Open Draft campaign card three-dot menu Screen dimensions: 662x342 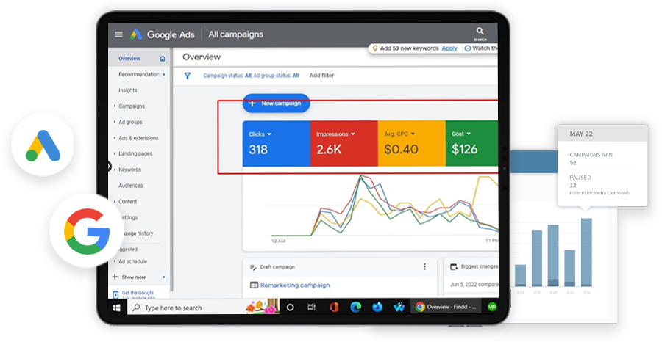(x=424, y=266)
